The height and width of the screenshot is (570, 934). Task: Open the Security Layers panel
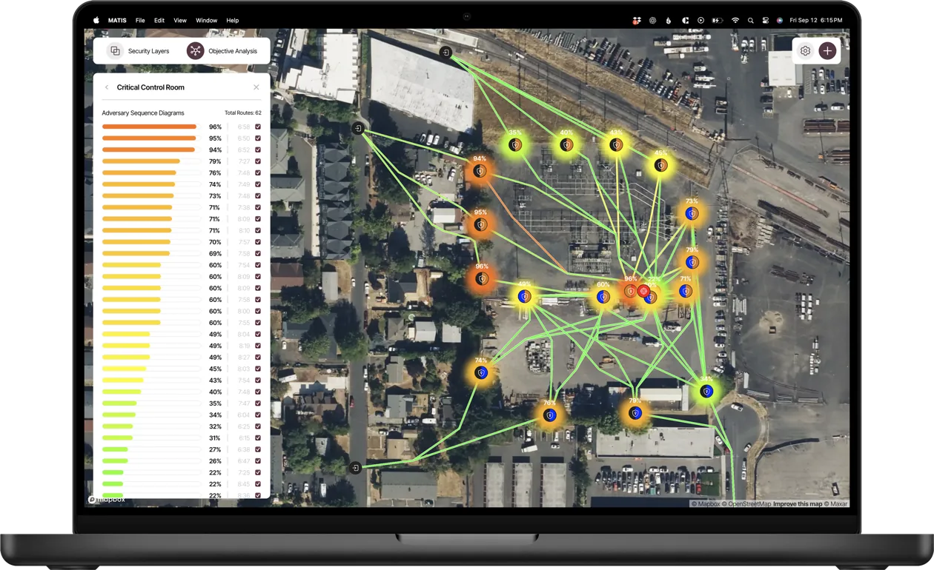(139, 51)
